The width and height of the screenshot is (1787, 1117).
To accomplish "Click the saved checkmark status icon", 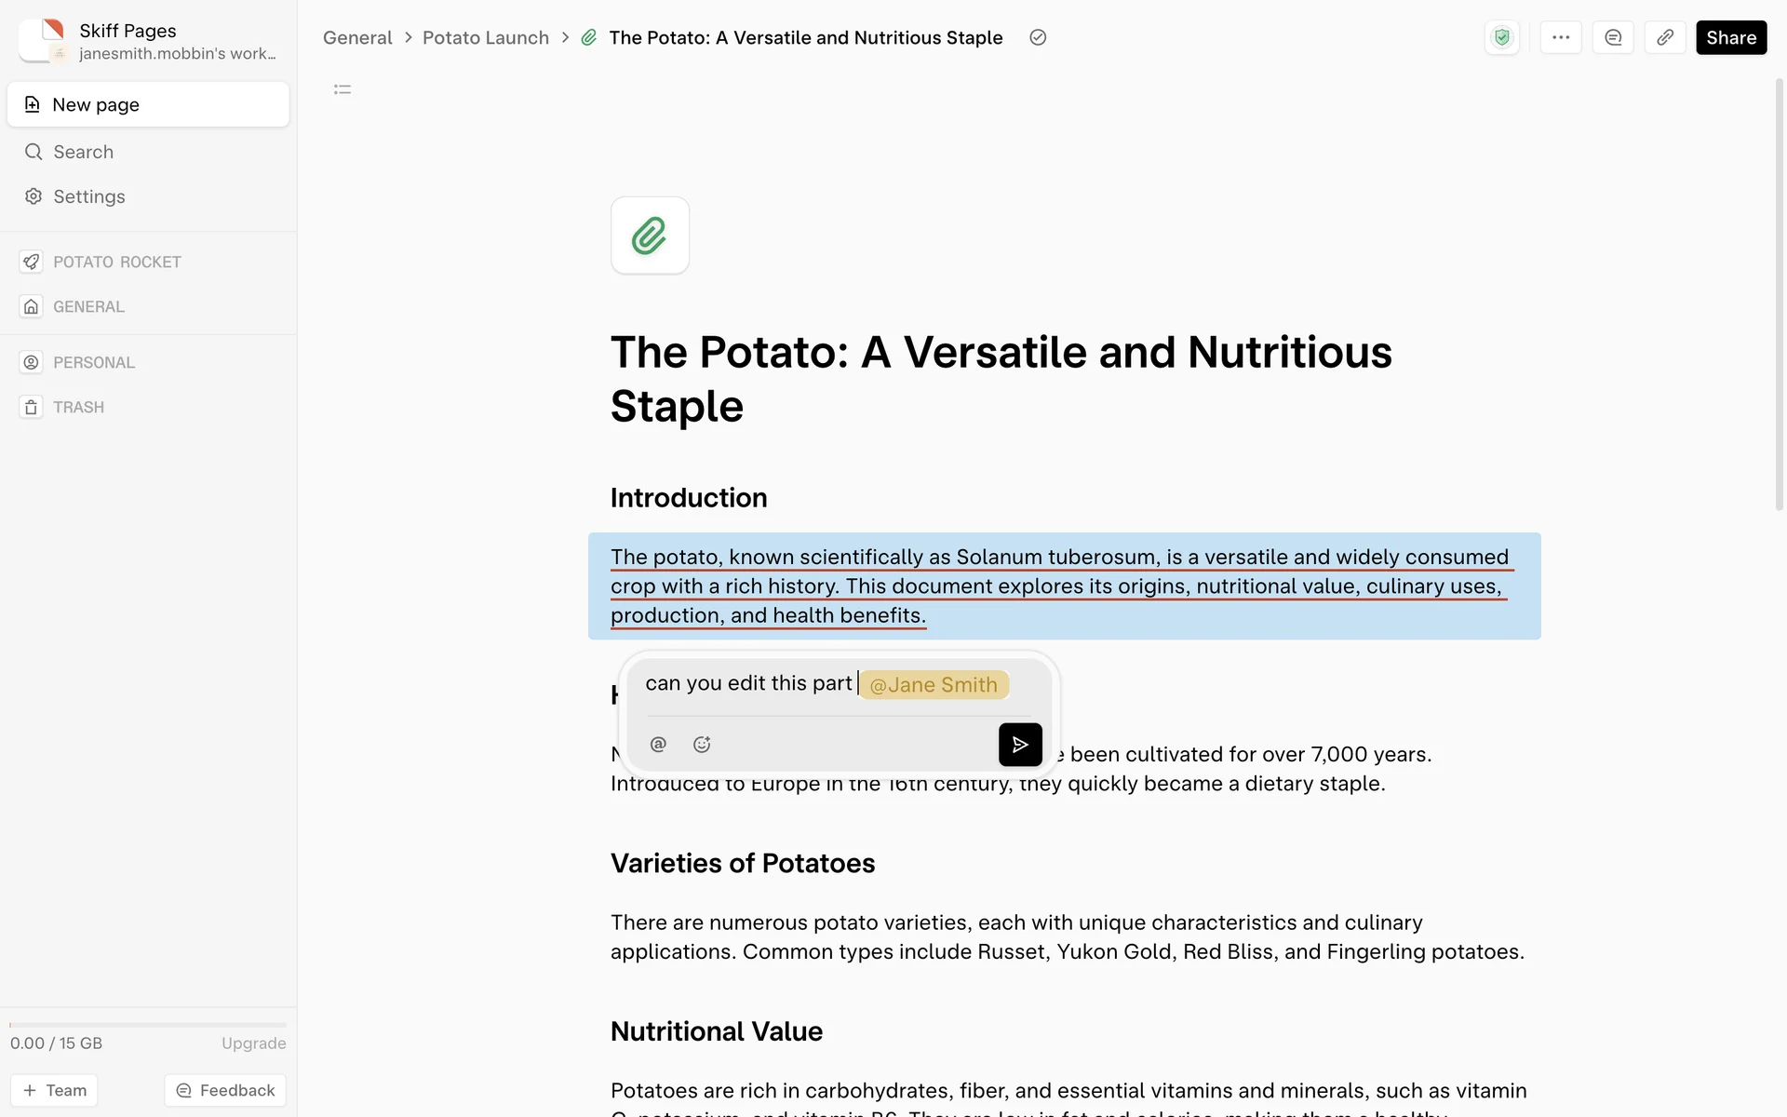I will pos(1038,38).
